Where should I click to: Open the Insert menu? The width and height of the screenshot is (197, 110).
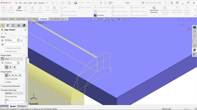(x=30, y=3)
